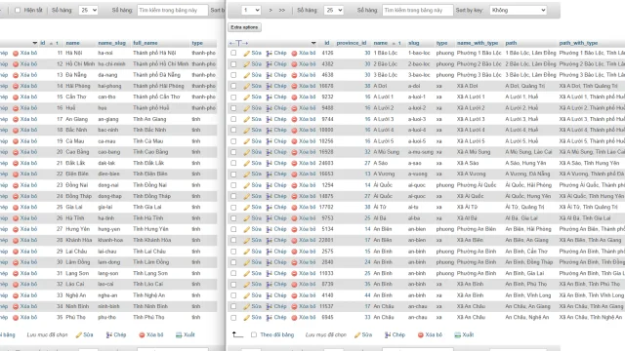Viewport: 625px width, 351px height.
Task: Click delete icon for Cần Thơ row
Action: point(16,97)
